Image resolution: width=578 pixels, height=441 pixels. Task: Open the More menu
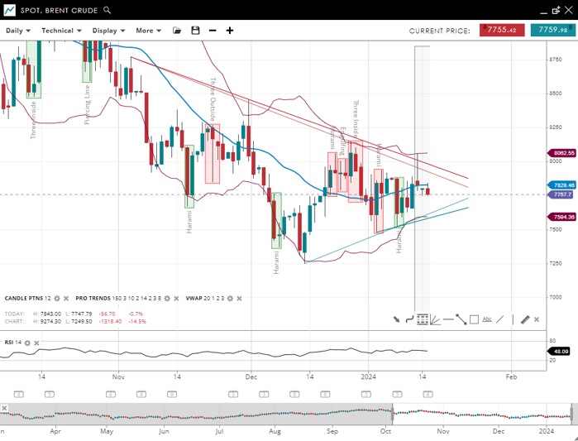pyautogui.click(x=149, y=31)
